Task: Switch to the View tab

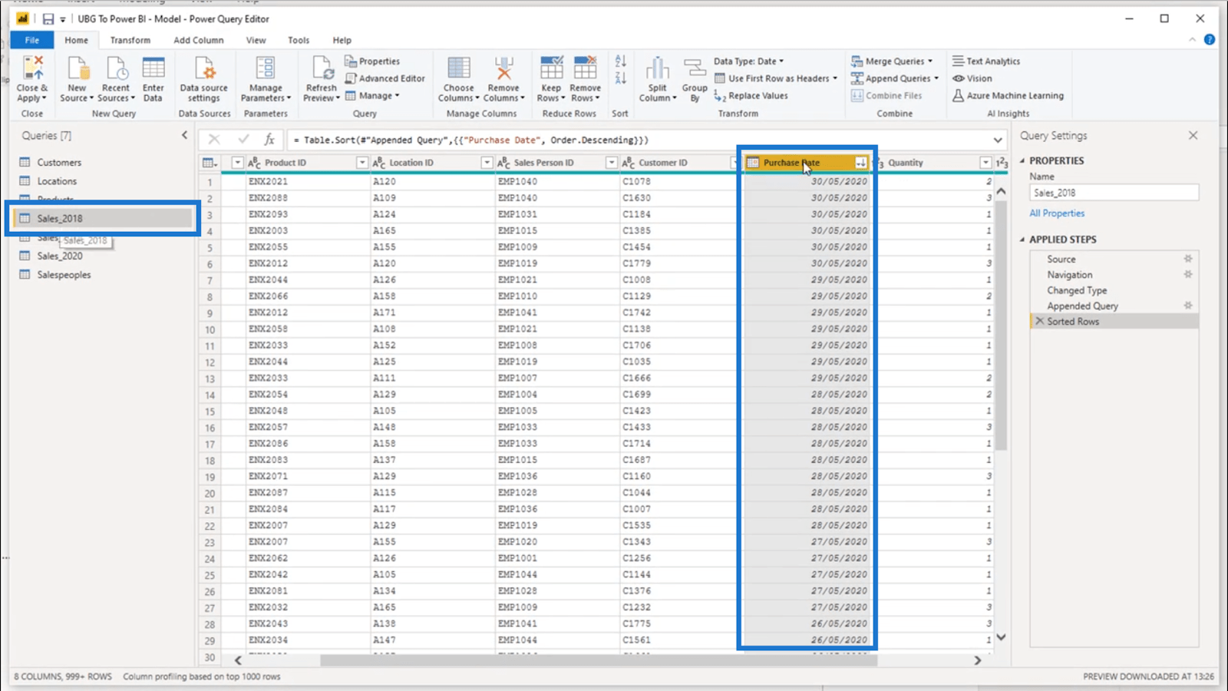Action: (256, 40)
